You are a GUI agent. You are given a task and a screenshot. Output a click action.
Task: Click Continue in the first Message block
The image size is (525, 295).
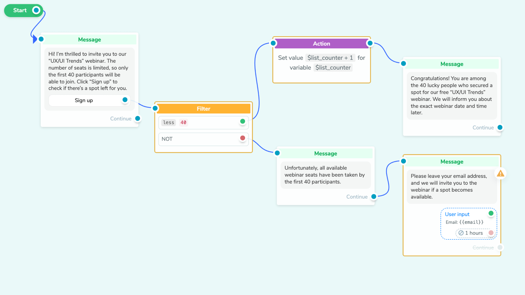121,119
